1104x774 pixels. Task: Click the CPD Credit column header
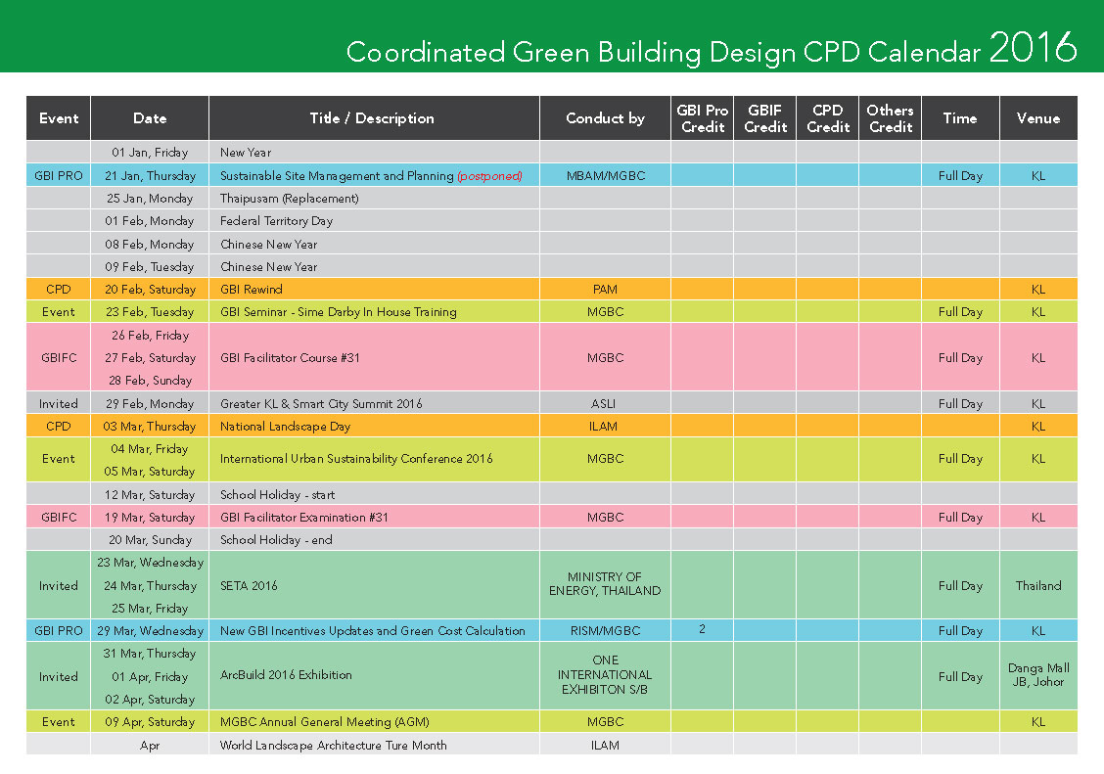828,118
